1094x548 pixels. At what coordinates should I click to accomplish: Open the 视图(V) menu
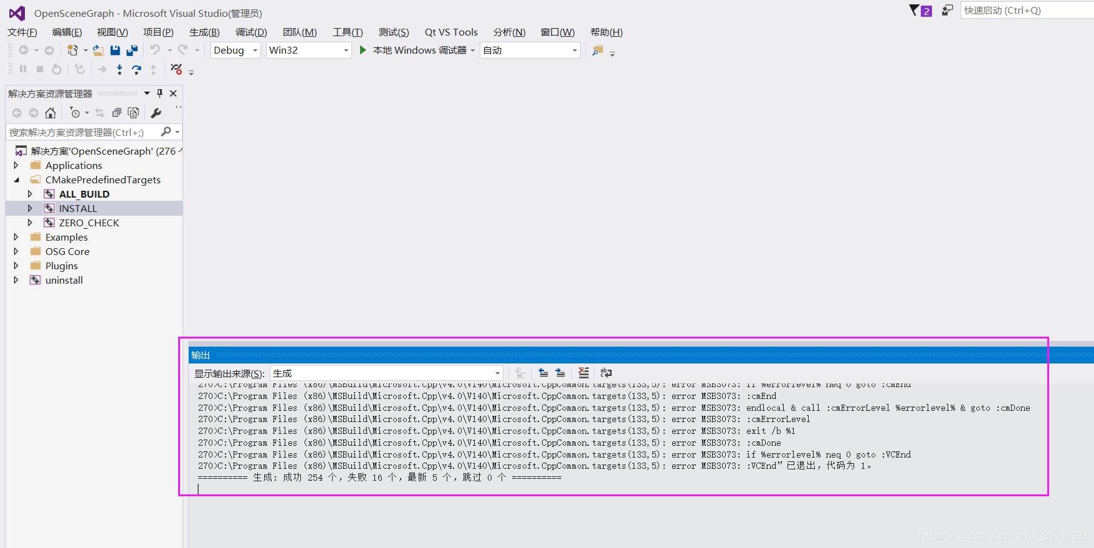point(112,32)
